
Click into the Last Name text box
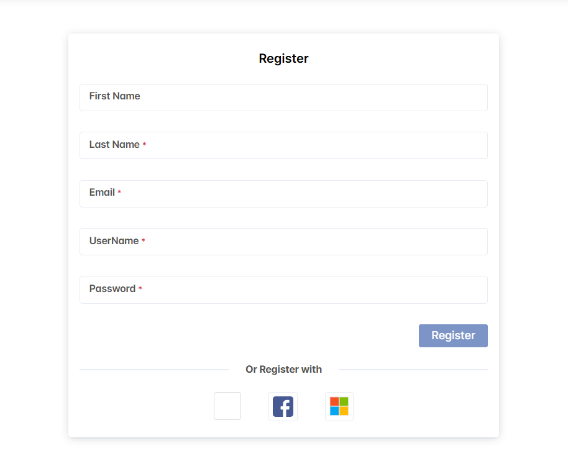pyautogui.click(x=311, y=145)
